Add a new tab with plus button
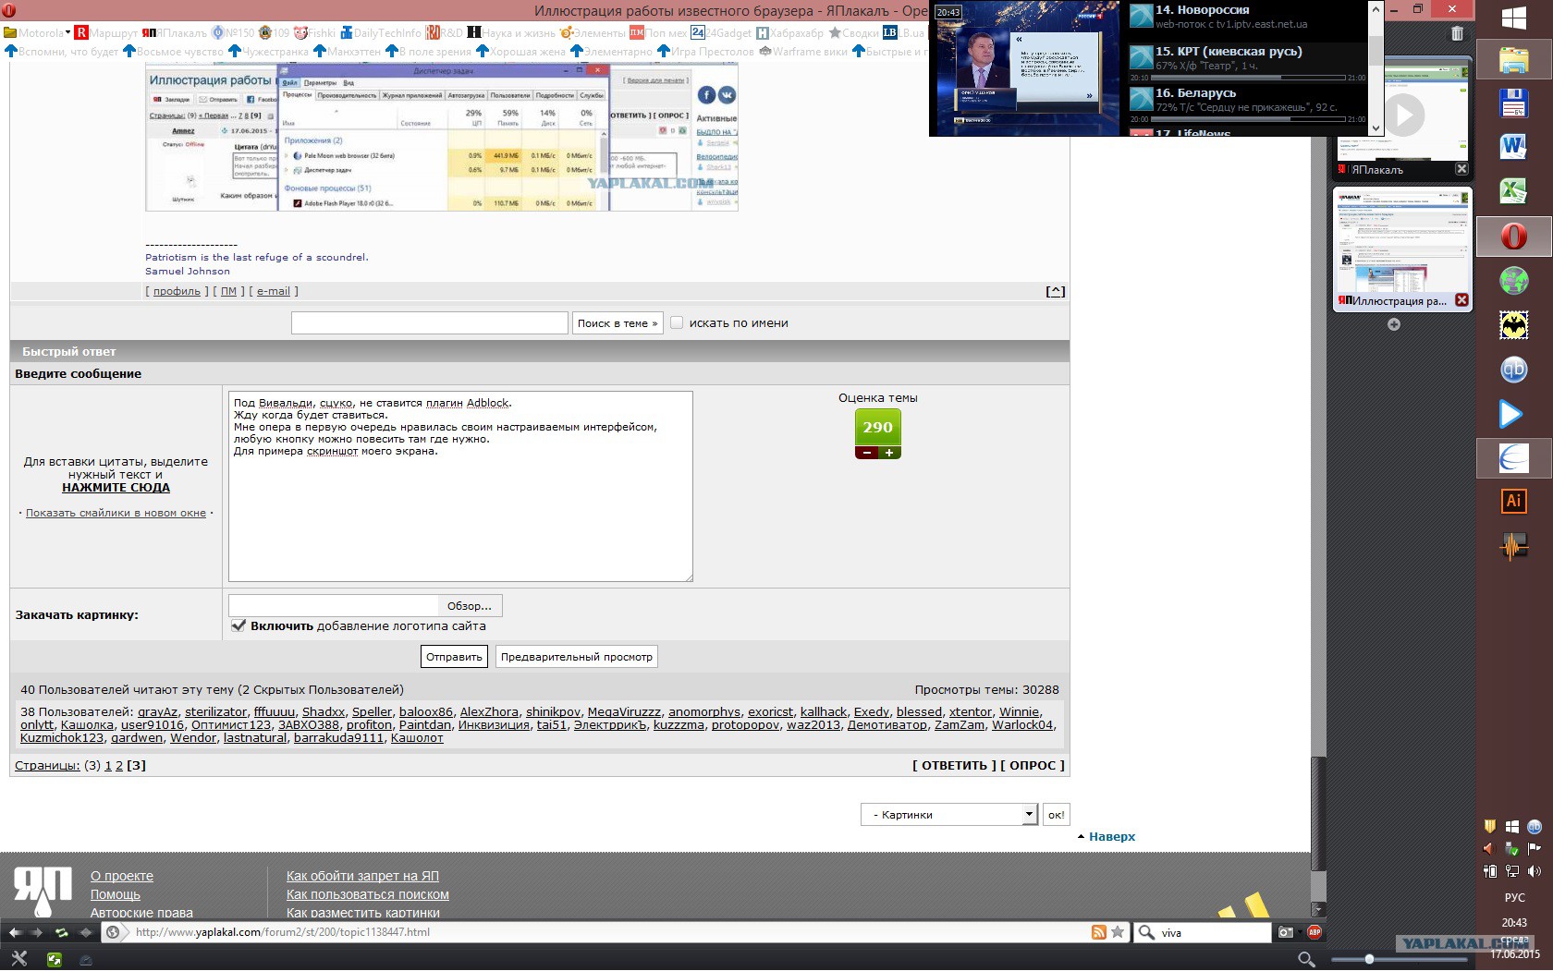The height and width of the screenshot is (971, 1553). [1394, 324]
